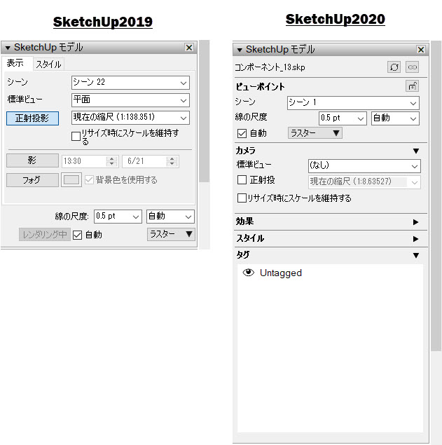Toggle the Untagged eye visibility icon
The width and height of the screenshot is (442, 445).
pyautogui.click(x=249, y=273)
